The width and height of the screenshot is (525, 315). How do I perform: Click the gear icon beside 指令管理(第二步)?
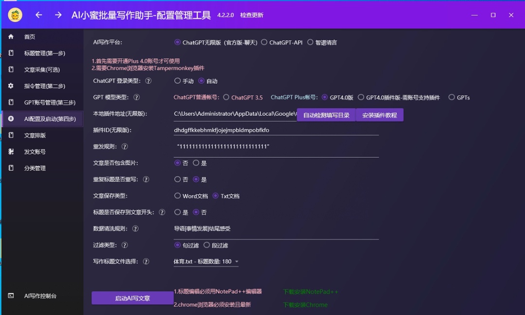click(11, 86)
